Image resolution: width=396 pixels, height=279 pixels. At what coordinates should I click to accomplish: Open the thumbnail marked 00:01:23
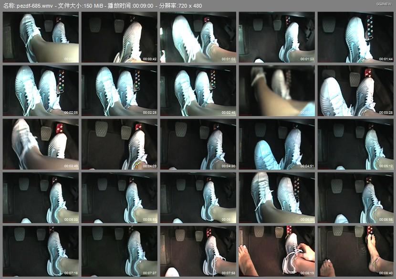(x=276, y=37)
